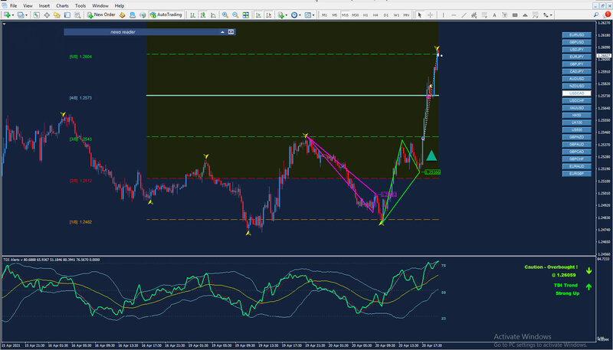The height and width of the screenshot is (350, 613).
Task: Click the Periods clock icon
Action: pos(294,15)
